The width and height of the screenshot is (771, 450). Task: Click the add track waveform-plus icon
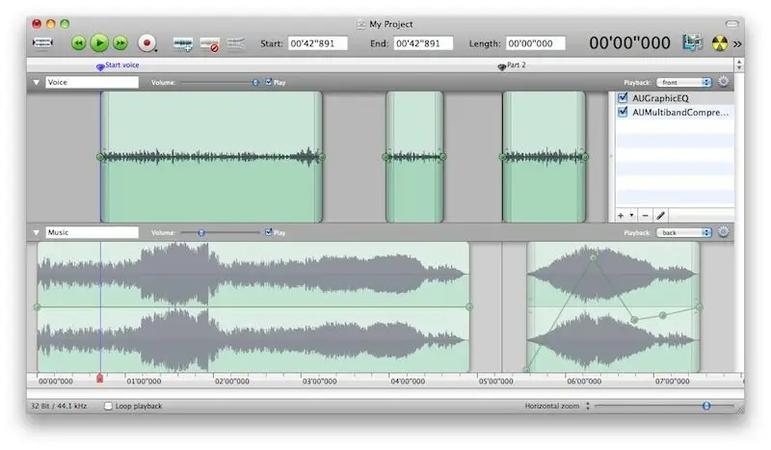pyautogui.click(x=183, y=44)
